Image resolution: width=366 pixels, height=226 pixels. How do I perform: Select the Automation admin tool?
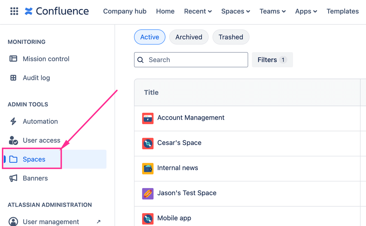pos(40,121)
